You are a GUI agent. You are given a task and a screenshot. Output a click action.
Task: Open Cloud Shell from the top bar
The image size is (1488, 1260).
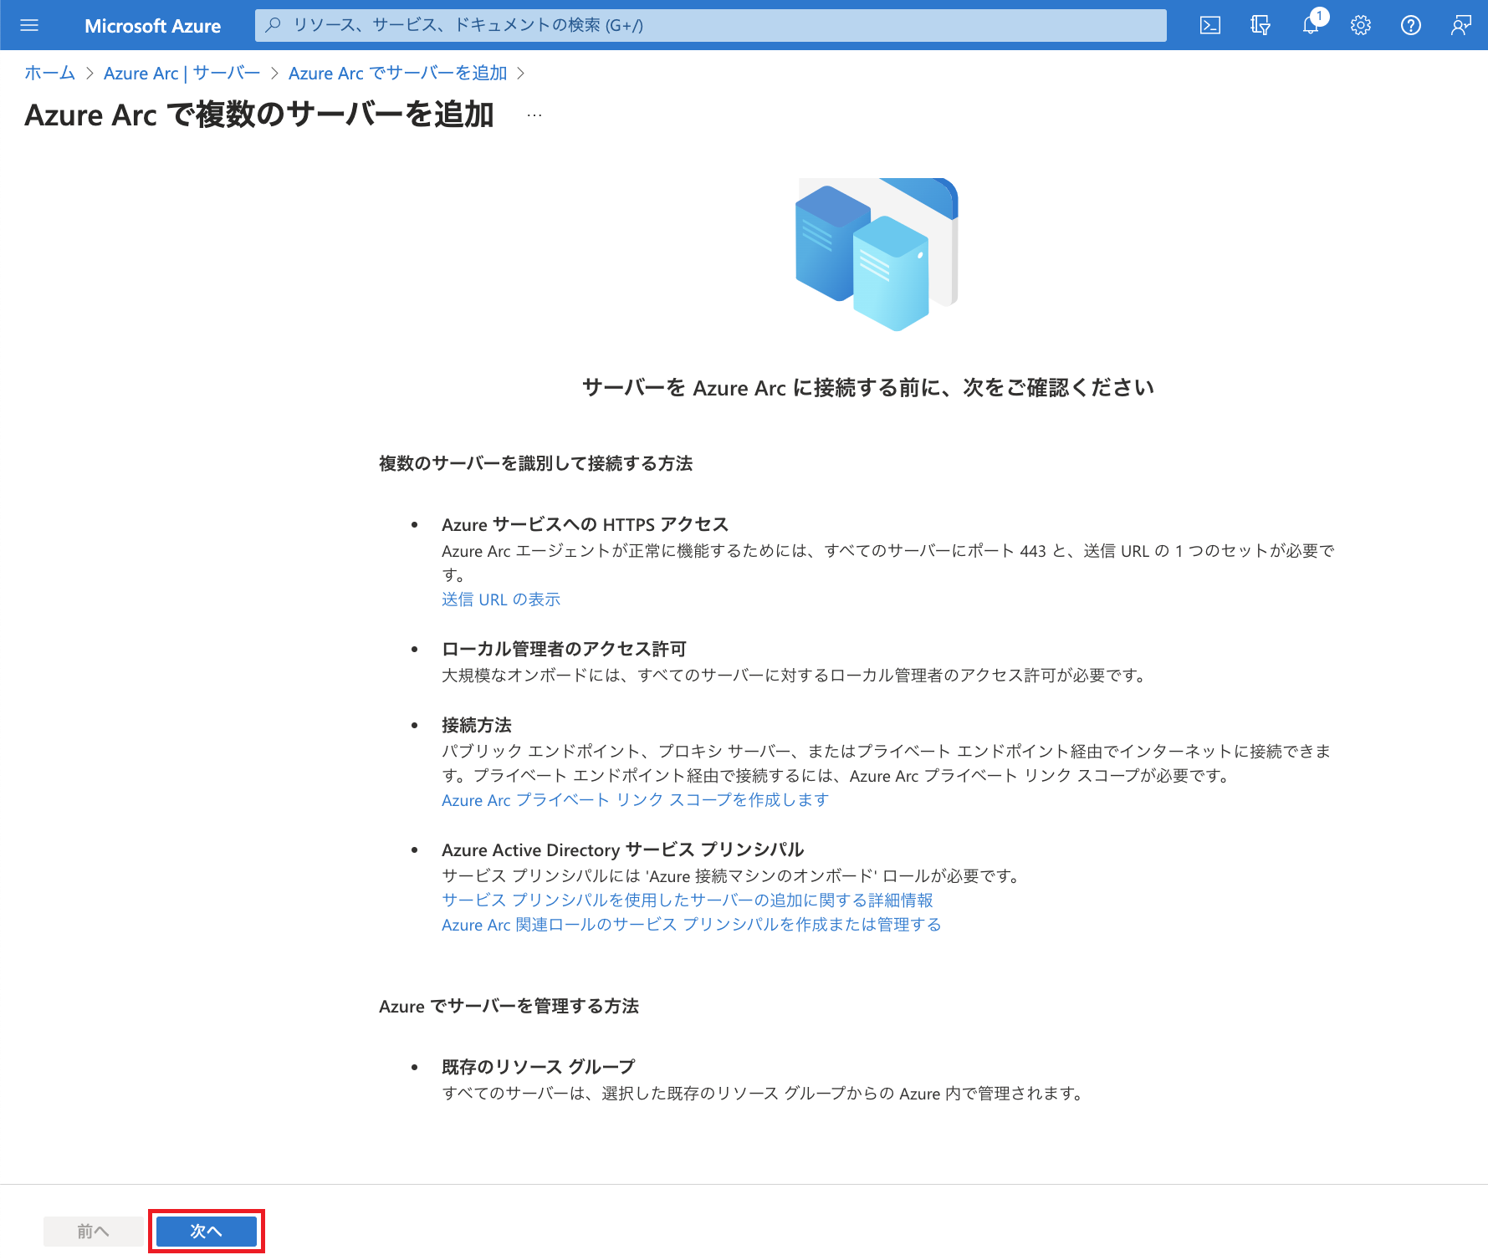click(x=1210, y=25)
